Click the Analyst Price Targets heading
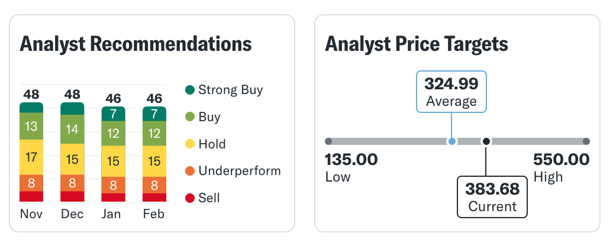The image size is (613, 246). pyautogui.click(x=417, y=44)
